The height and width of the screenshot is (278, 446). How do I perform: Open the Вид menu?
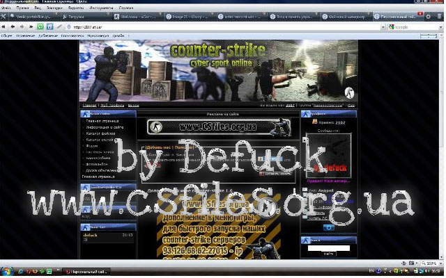tap(38, 8)
